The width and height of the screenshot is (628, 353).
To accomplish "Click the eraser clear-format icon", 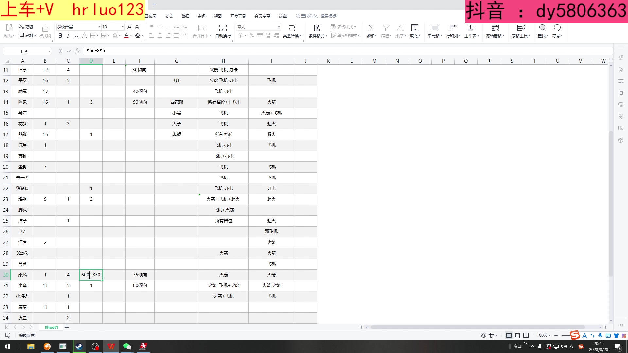I will [x=137, y=35].
